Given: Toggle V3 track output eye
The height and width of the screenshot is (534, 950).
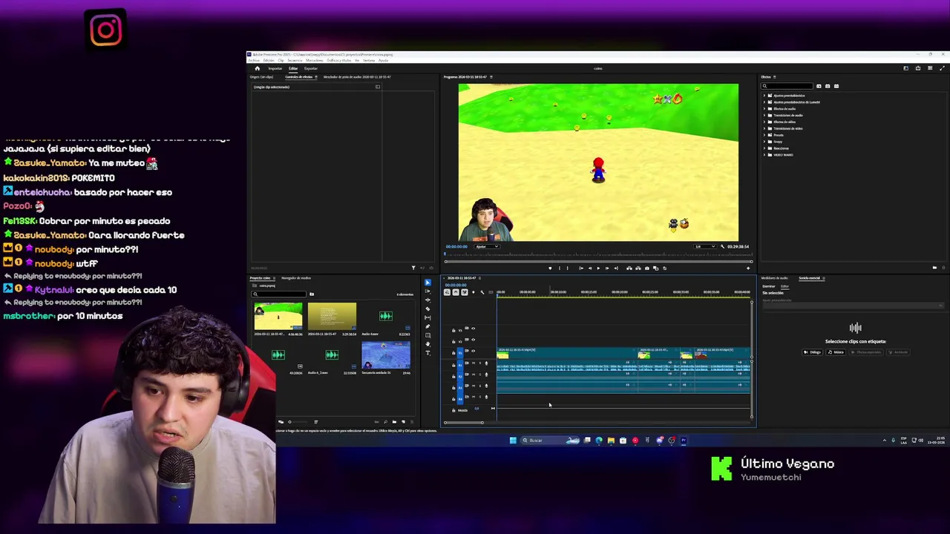Looking at the screenshot, I should 473,329.
